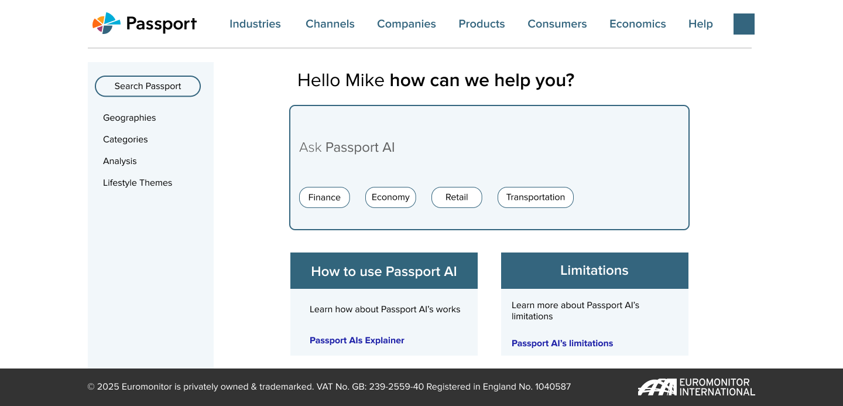Open the Channels menu
Viewport: 843px width, 406px height.
[330, 24]
